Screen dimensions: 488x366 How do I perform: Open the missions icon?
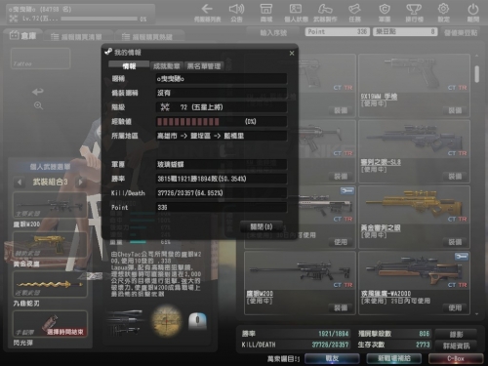[x=354, y=9]
